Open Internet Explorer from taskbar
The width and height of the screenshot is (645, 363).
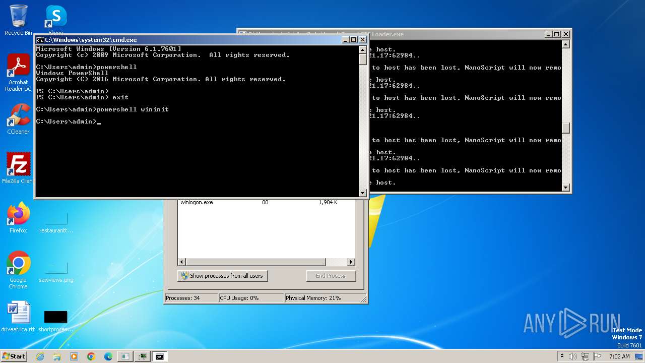coord(40,356)
